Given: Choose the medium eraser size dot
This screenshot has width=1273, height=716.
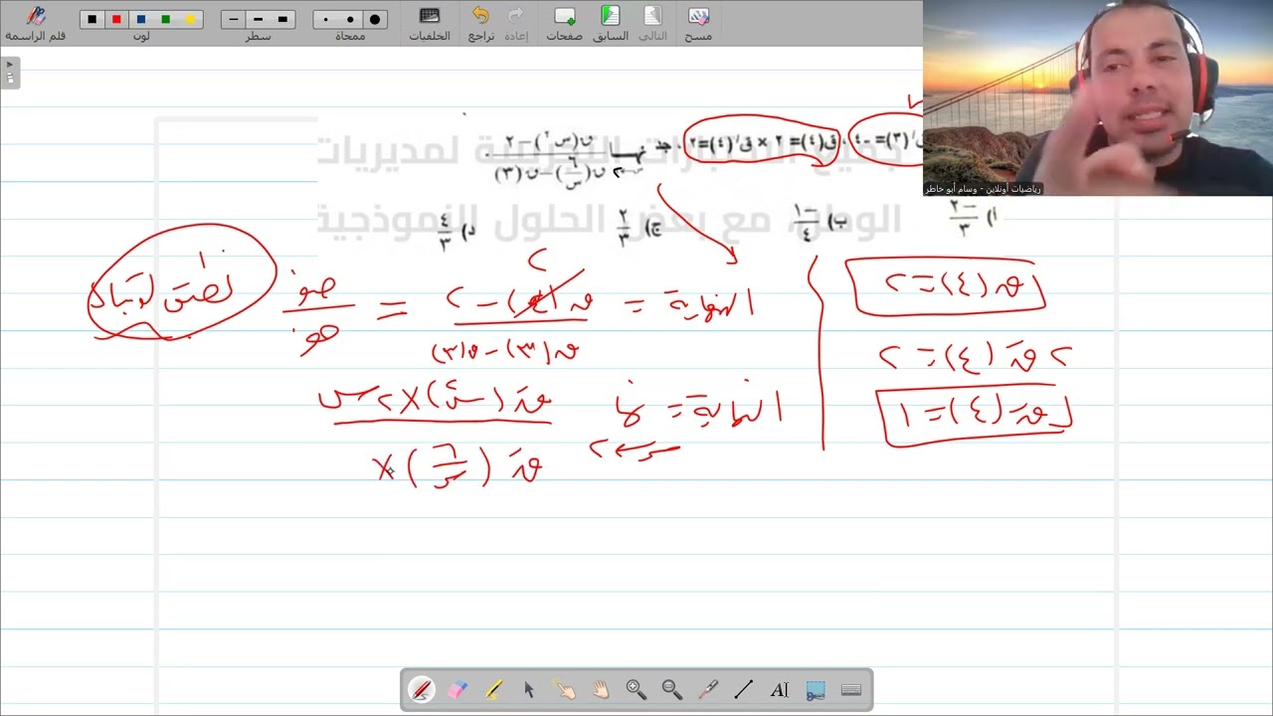Looking at the screenshot, I should pos(350,19).
